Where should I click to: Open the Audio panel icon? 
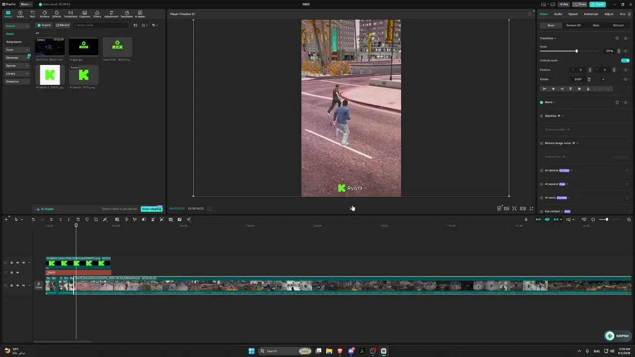[20, 14]
